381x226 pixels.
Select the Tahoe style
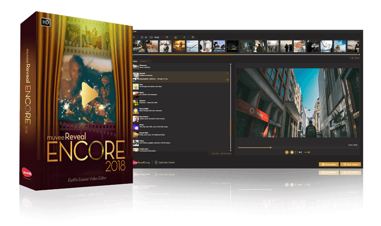click(x=181, y=142)
